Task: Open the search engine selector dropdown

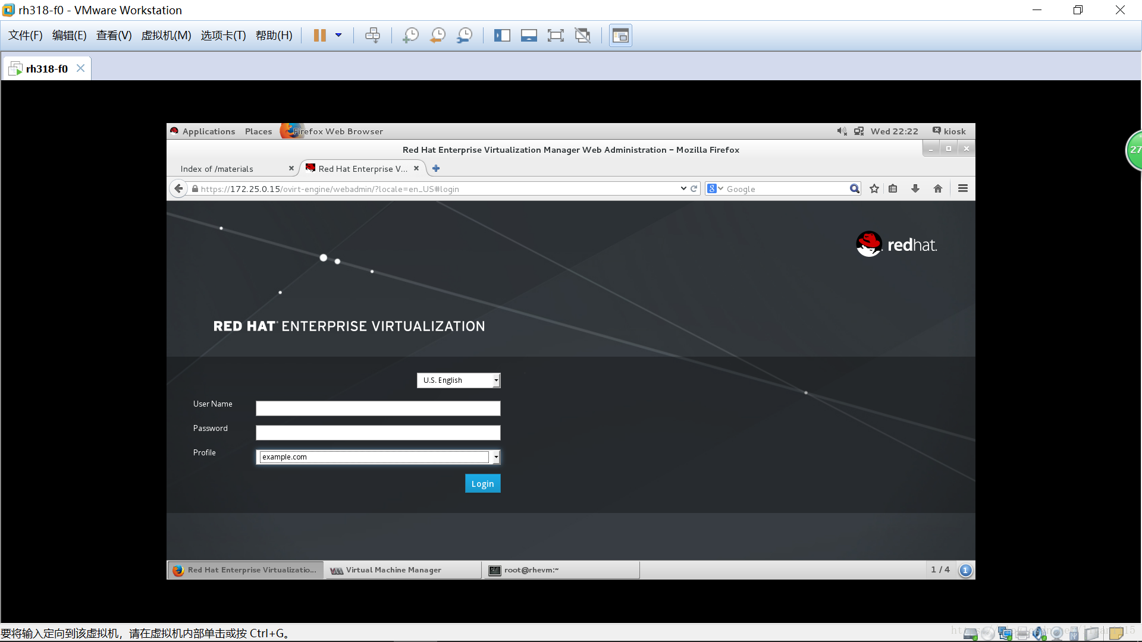Action: (716, 188)
